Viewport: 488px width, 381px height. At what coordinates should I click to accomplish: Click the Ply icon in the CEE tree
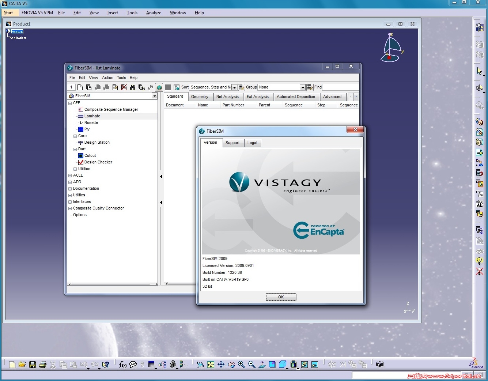point(81,129)
